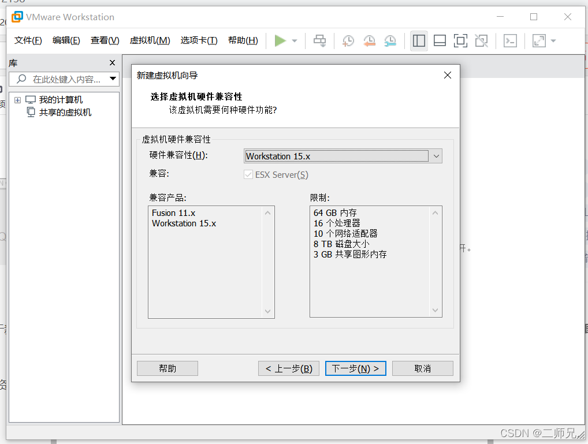The image size is (588, 444).
Task: Toggle the thumbnail bar view icon
Action: (440, 40)
